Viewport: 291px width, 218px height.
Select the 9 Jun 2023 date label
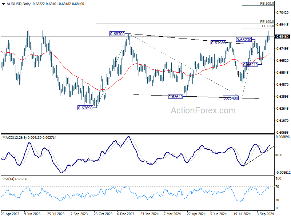32,214
